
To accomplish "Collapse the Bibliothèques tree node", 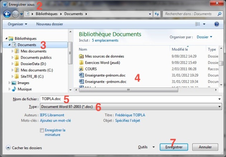I will click(6, 38).
